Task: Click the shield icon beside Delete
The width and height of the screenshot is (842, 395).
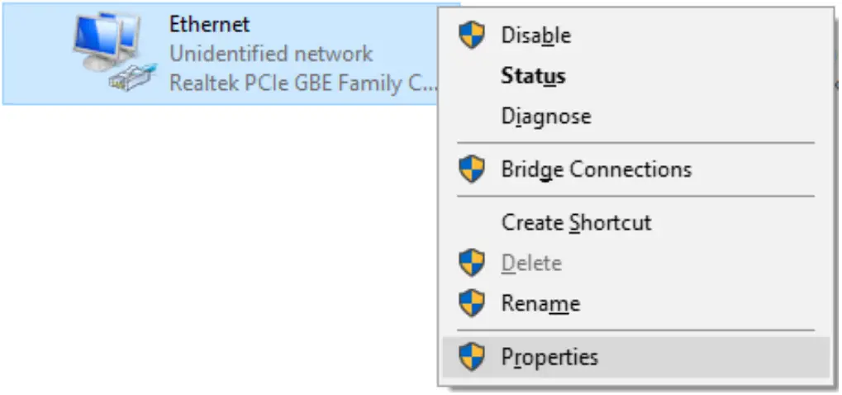Action: pyautogui.click(x=471, y=263)
